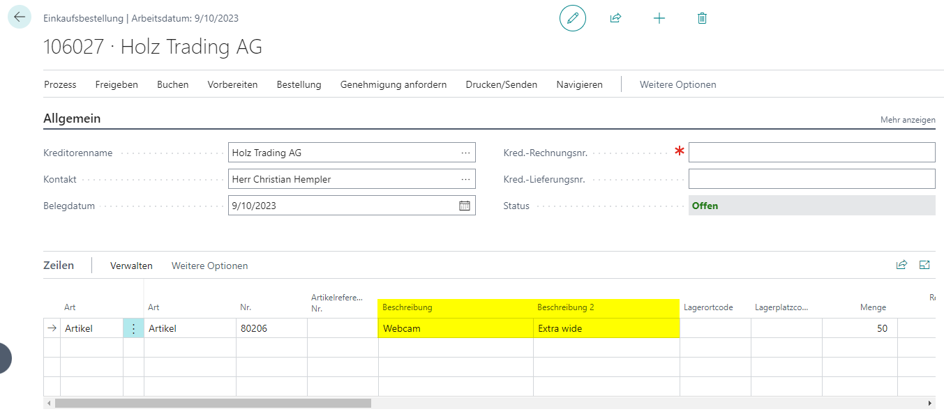Open the Buchen menu
Image resolution: width=944 pixels, height=414 pixels.
pyautogui.click(x=172, y=84)
